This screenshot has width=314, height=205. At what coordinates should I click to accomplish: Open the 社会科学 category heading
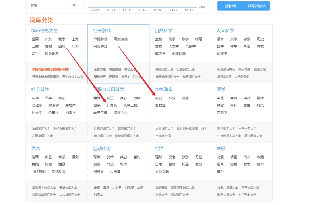pos(40,89)
